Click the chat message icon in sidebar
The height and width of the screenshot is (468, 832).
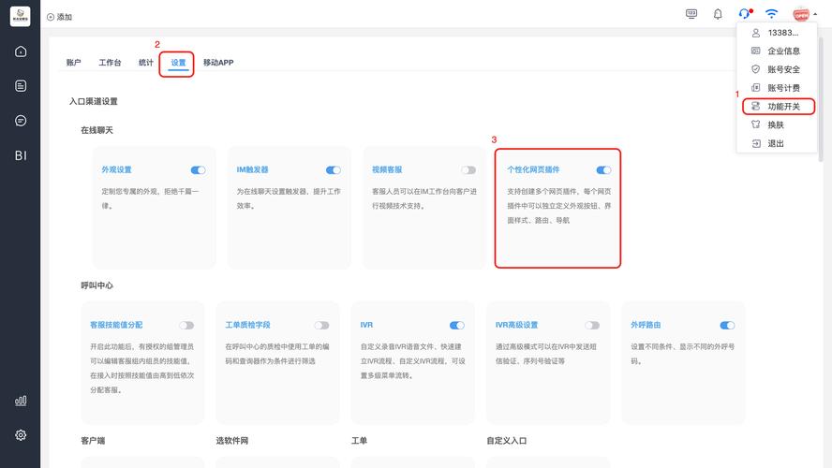tap(21, 121)
